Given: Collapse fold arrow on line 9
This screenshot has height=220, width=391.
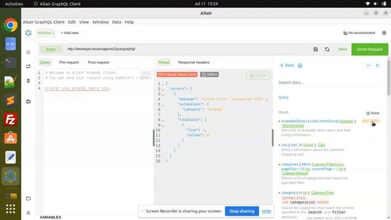Looking at the screenshot, I should tap(163, 125).
